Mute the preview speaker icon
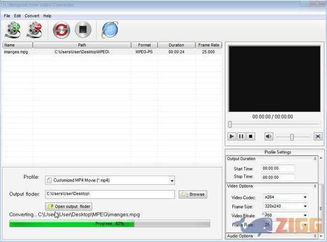The width and height of the screenshot is (327, 242). 268,137
